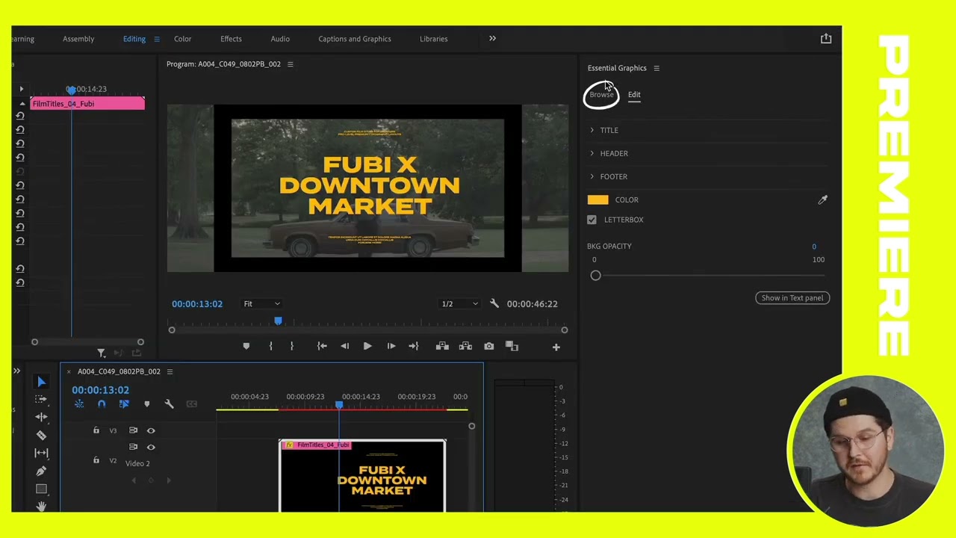
Task: Toggle V3 sync lock
Action: coord(133,430)
